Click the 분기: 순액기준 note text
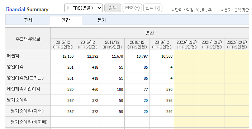The image size is (252, 129). coord(235,10)
